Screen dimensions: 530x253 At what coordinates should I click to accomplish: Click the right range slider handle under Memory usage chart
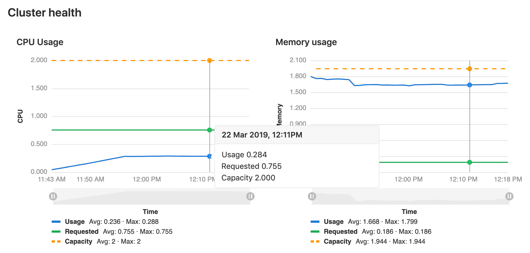[x=509, y=196]
